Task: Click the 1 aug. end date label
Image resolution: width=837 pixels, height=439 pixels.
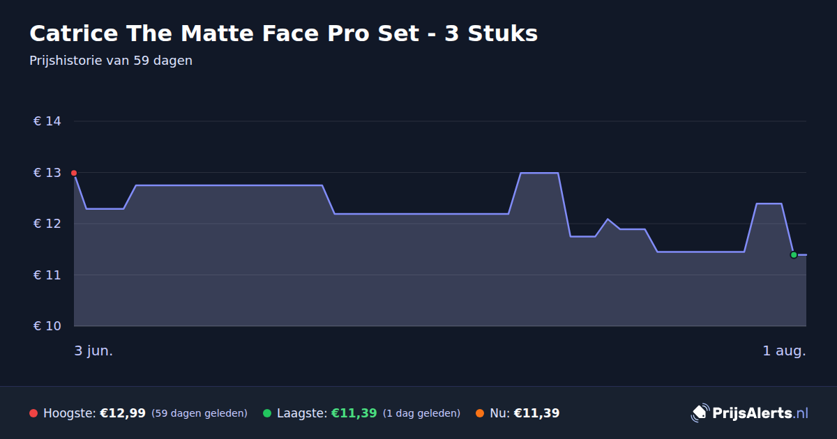Action: (x=784, y=351)
